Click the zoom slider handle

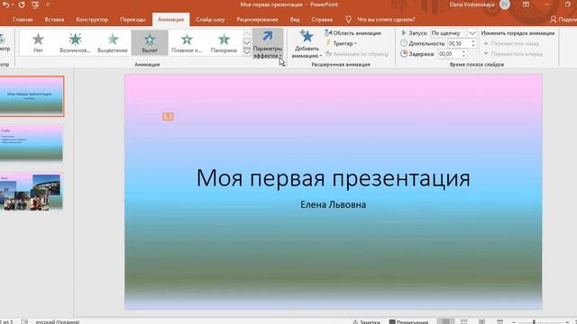[535, 322]
